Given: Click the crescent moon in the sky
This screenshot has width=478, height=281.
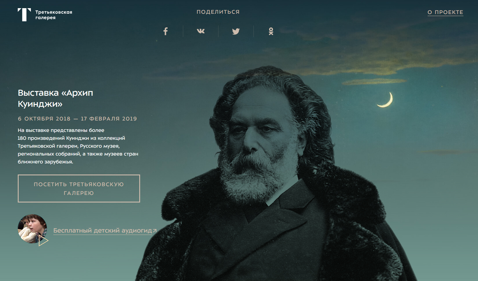Looking at the screenshot, I should click(x=386, y=100).
